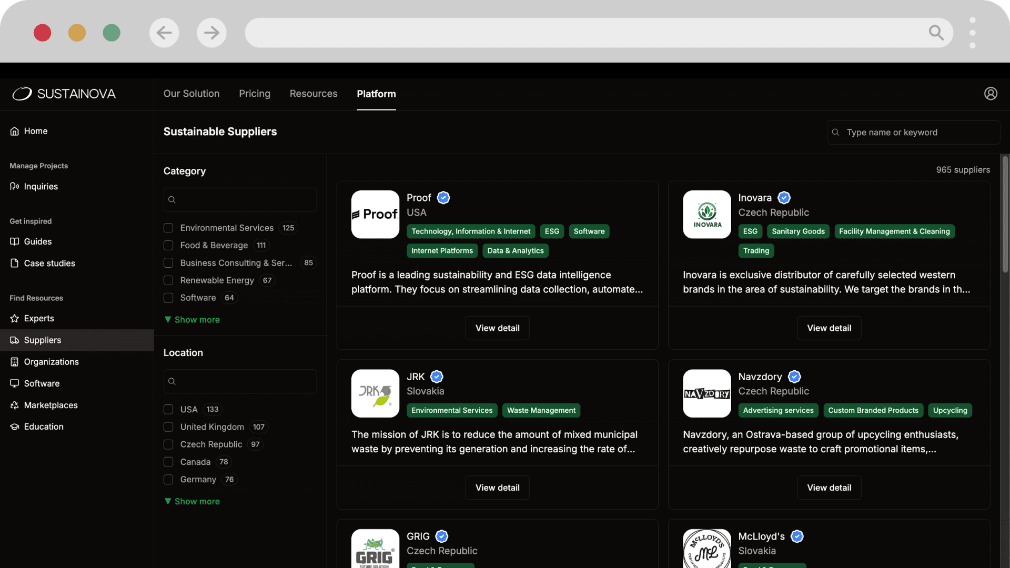Expand Show more under Location

pyautogui.click(x=192, y=501)
